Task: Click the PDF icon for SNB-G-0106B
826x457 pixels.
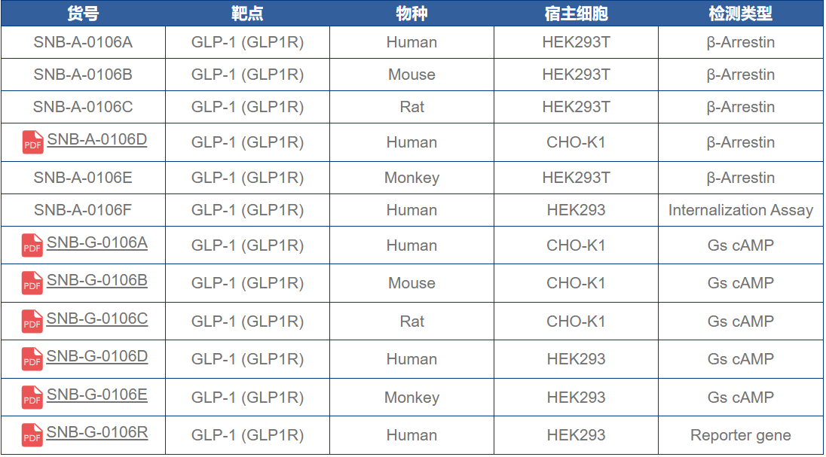Action: coord(32,283)
